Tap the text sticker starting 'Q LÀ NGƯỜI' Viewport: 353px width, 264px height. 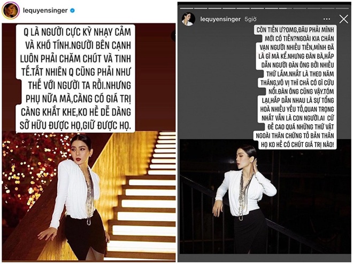(75, 78)
